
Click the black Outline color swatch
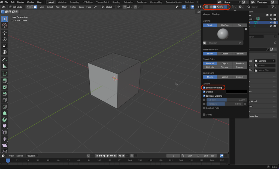[236, 92]
